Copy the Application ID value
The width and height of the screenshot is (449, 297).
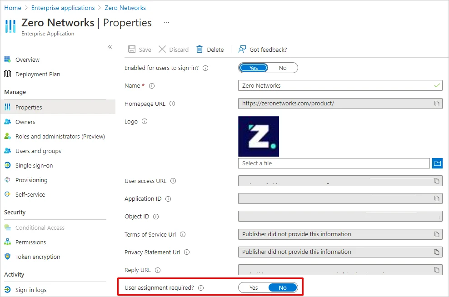click(436, 198)
